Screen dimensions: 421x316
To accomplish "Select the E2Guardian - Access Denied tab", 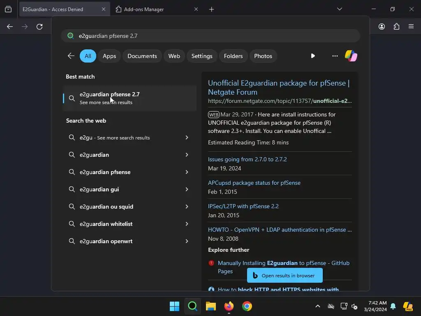I will point(65,9).
